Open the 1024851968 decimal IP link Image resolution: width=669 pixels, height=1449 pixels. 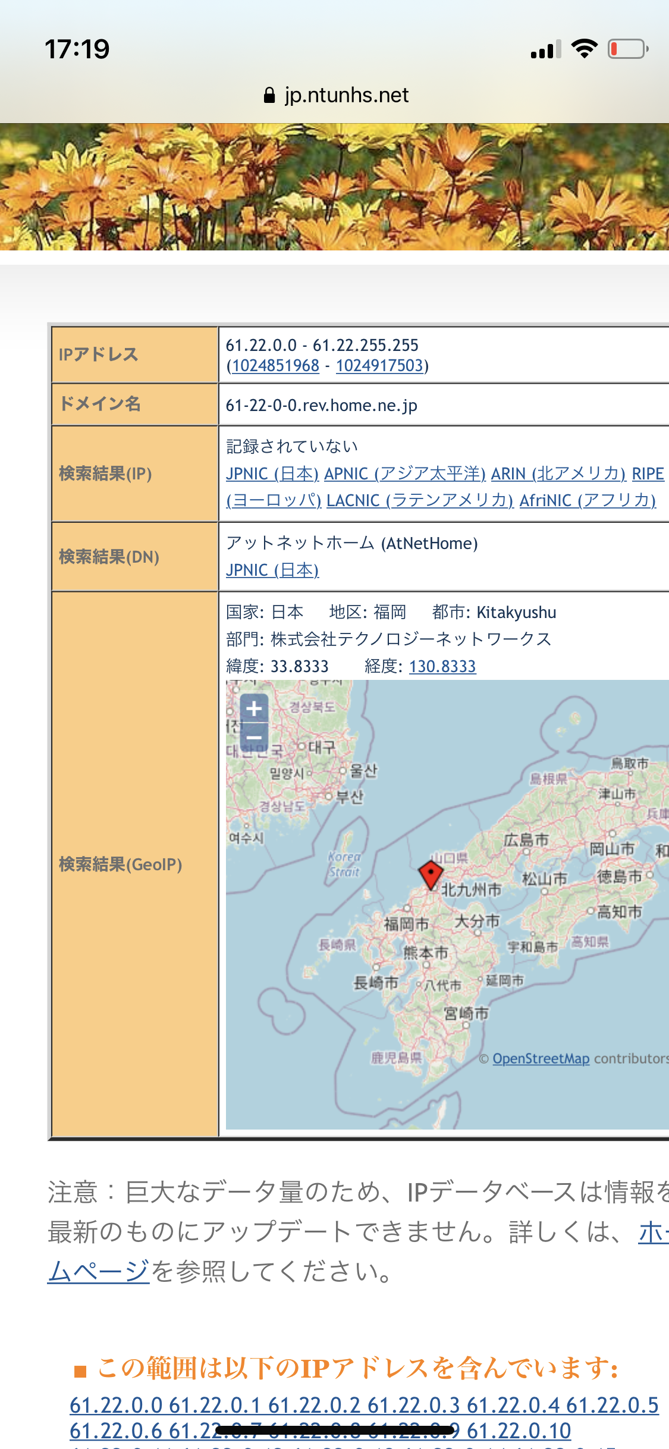(275, 365)
